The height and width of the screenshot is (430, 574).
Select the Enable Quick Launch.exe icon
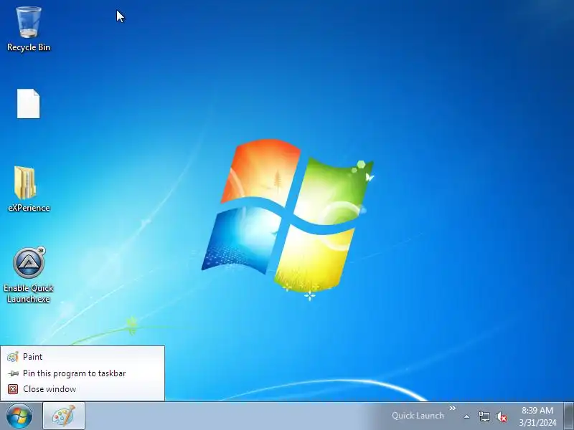tap(29, 275)
